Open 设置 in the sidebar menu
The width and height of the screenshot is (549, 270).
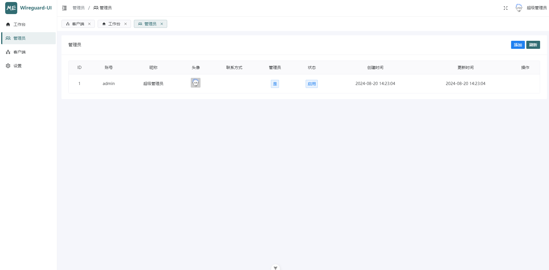point(17,66)
